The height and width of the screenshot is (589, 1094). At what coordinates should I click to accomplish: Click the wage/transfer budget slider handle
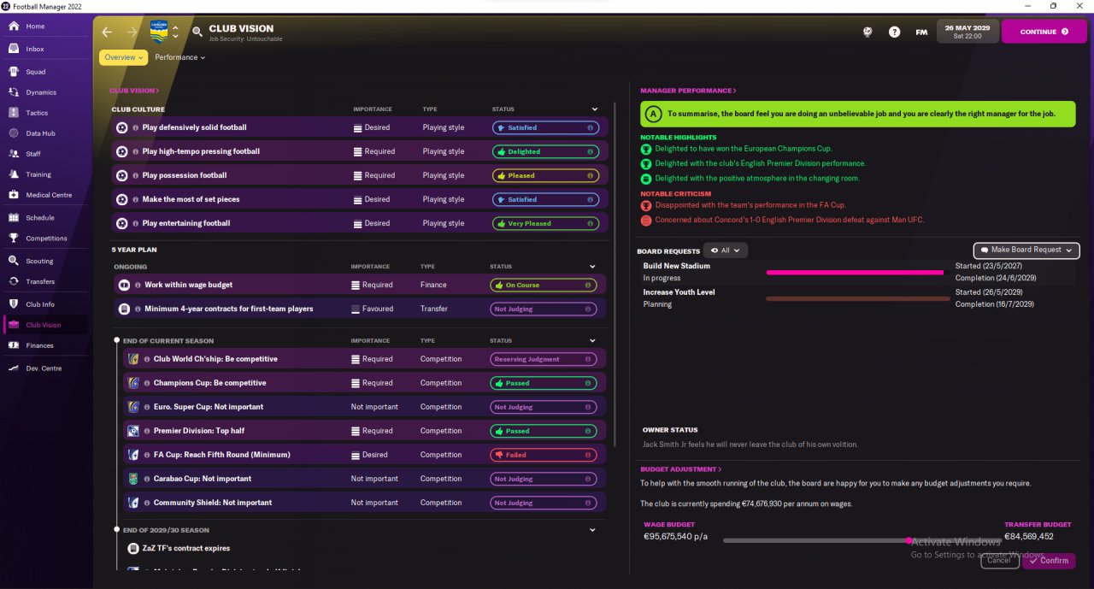pos(909,540)
